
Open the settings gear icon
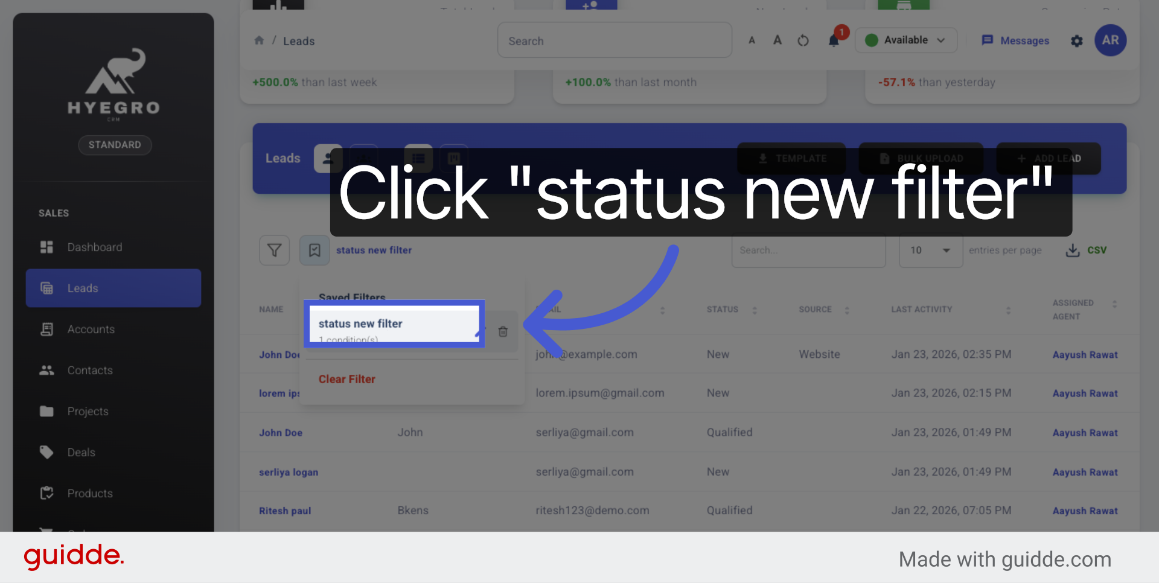[x=1077, y=40]
